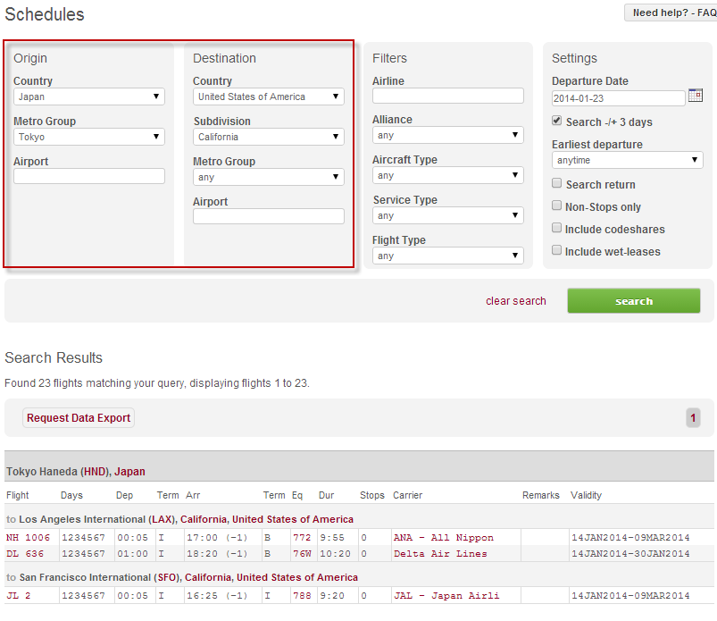Open the Destination Subdivision dropdown
The width and height of the screenshot is (717, 621).
coord(269,137)
